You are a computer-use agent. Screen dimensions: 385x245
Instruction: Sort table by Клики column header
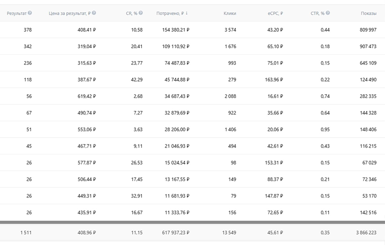click(230, 13)
